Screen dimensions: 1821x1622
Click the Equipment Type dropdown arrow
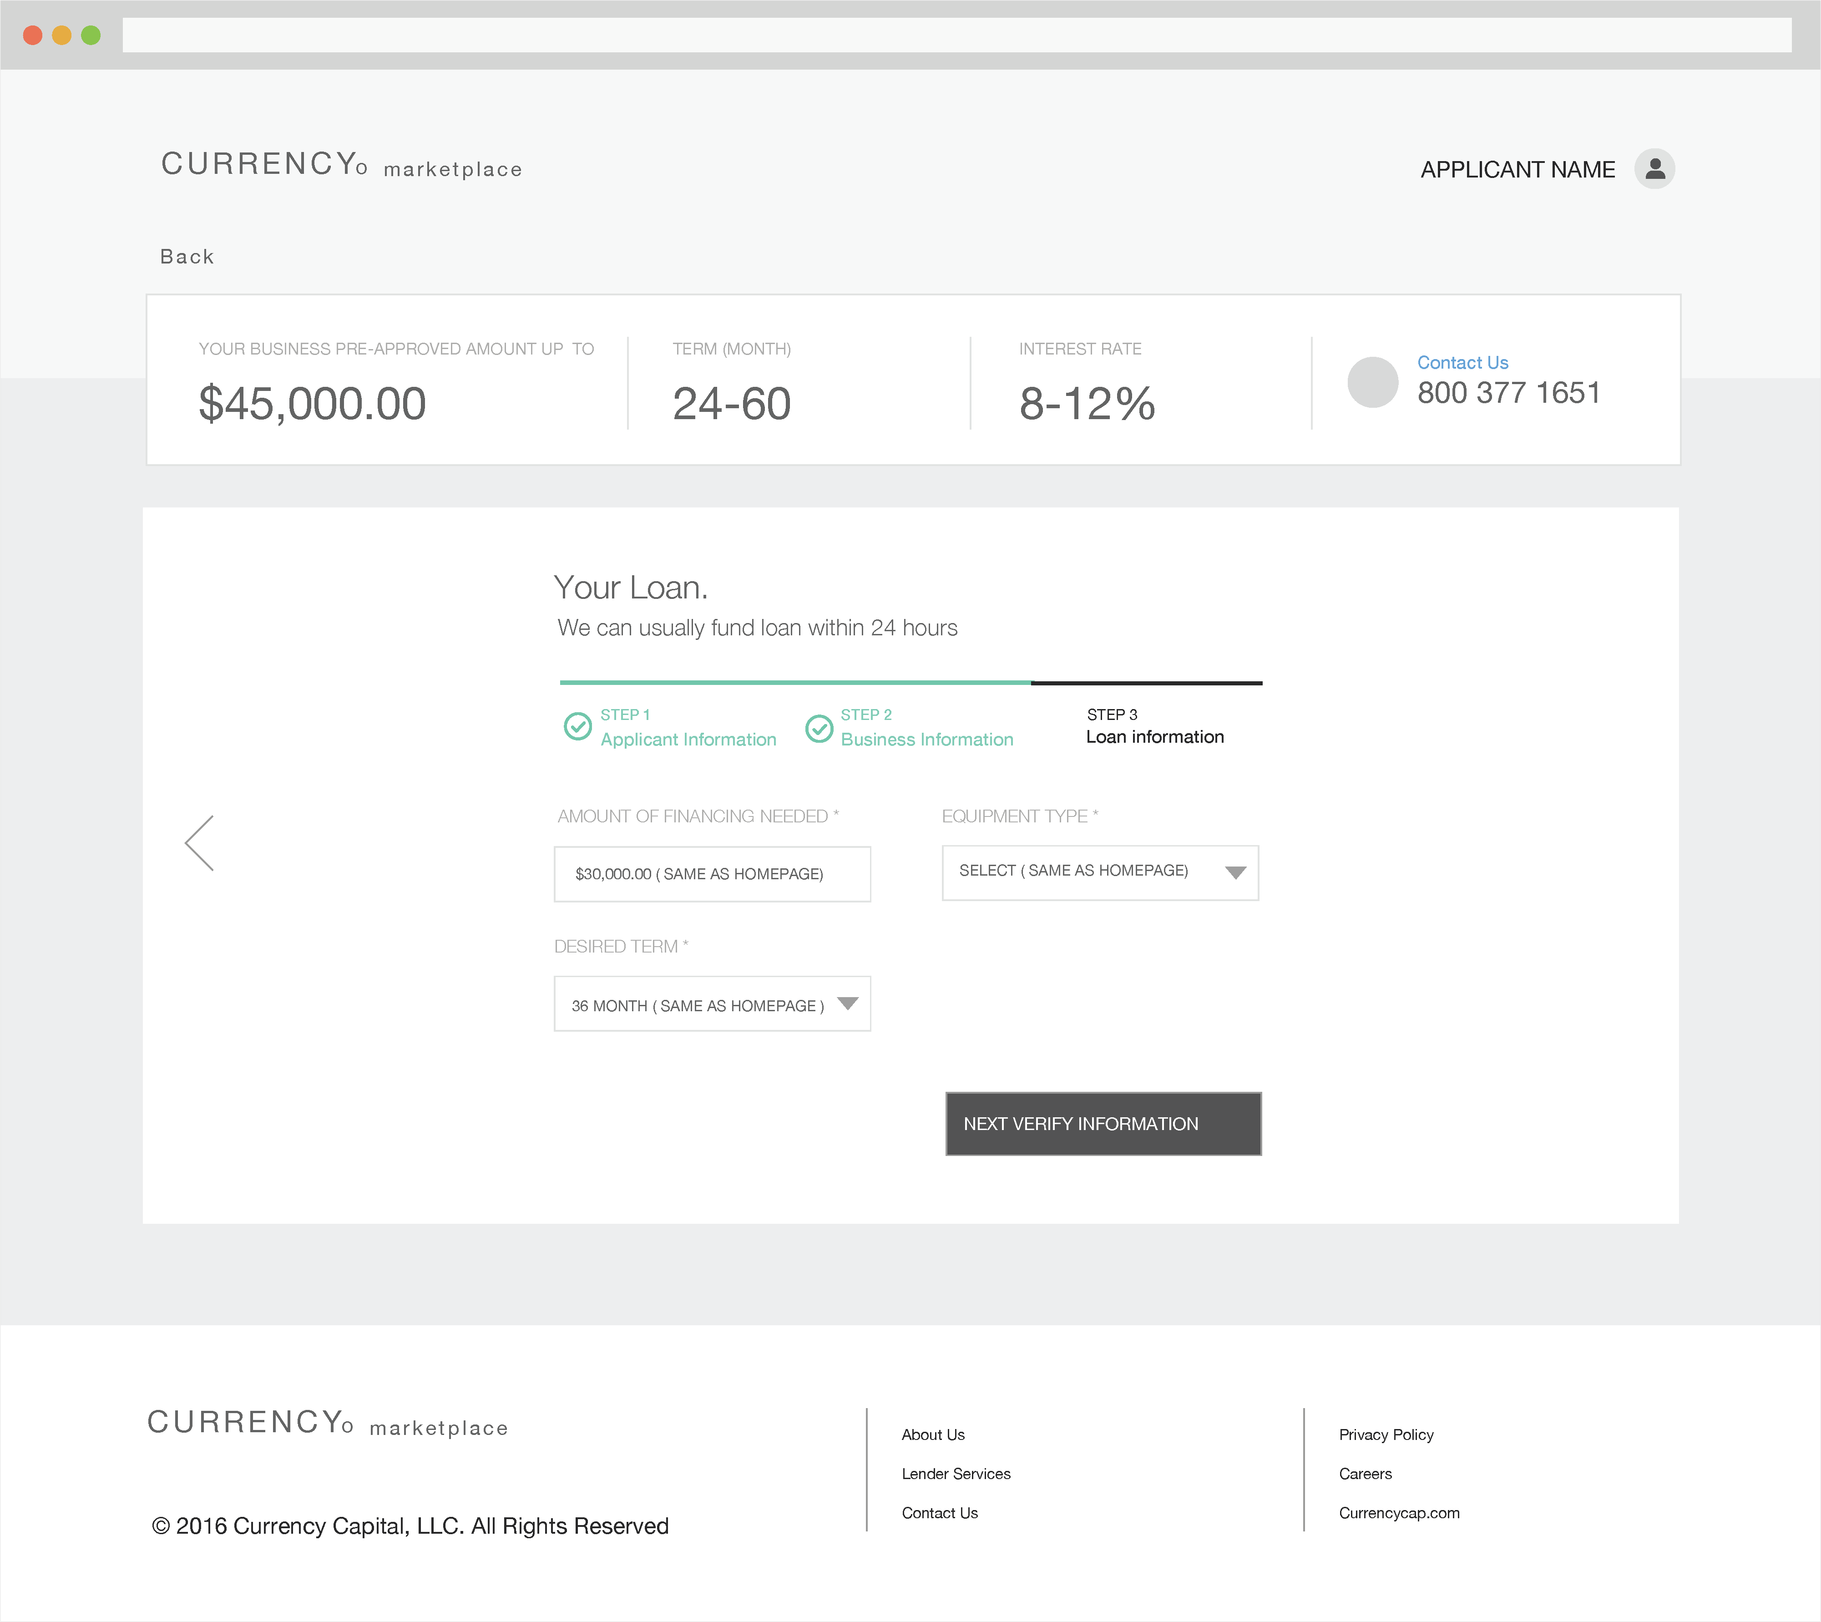(1237, 873)
